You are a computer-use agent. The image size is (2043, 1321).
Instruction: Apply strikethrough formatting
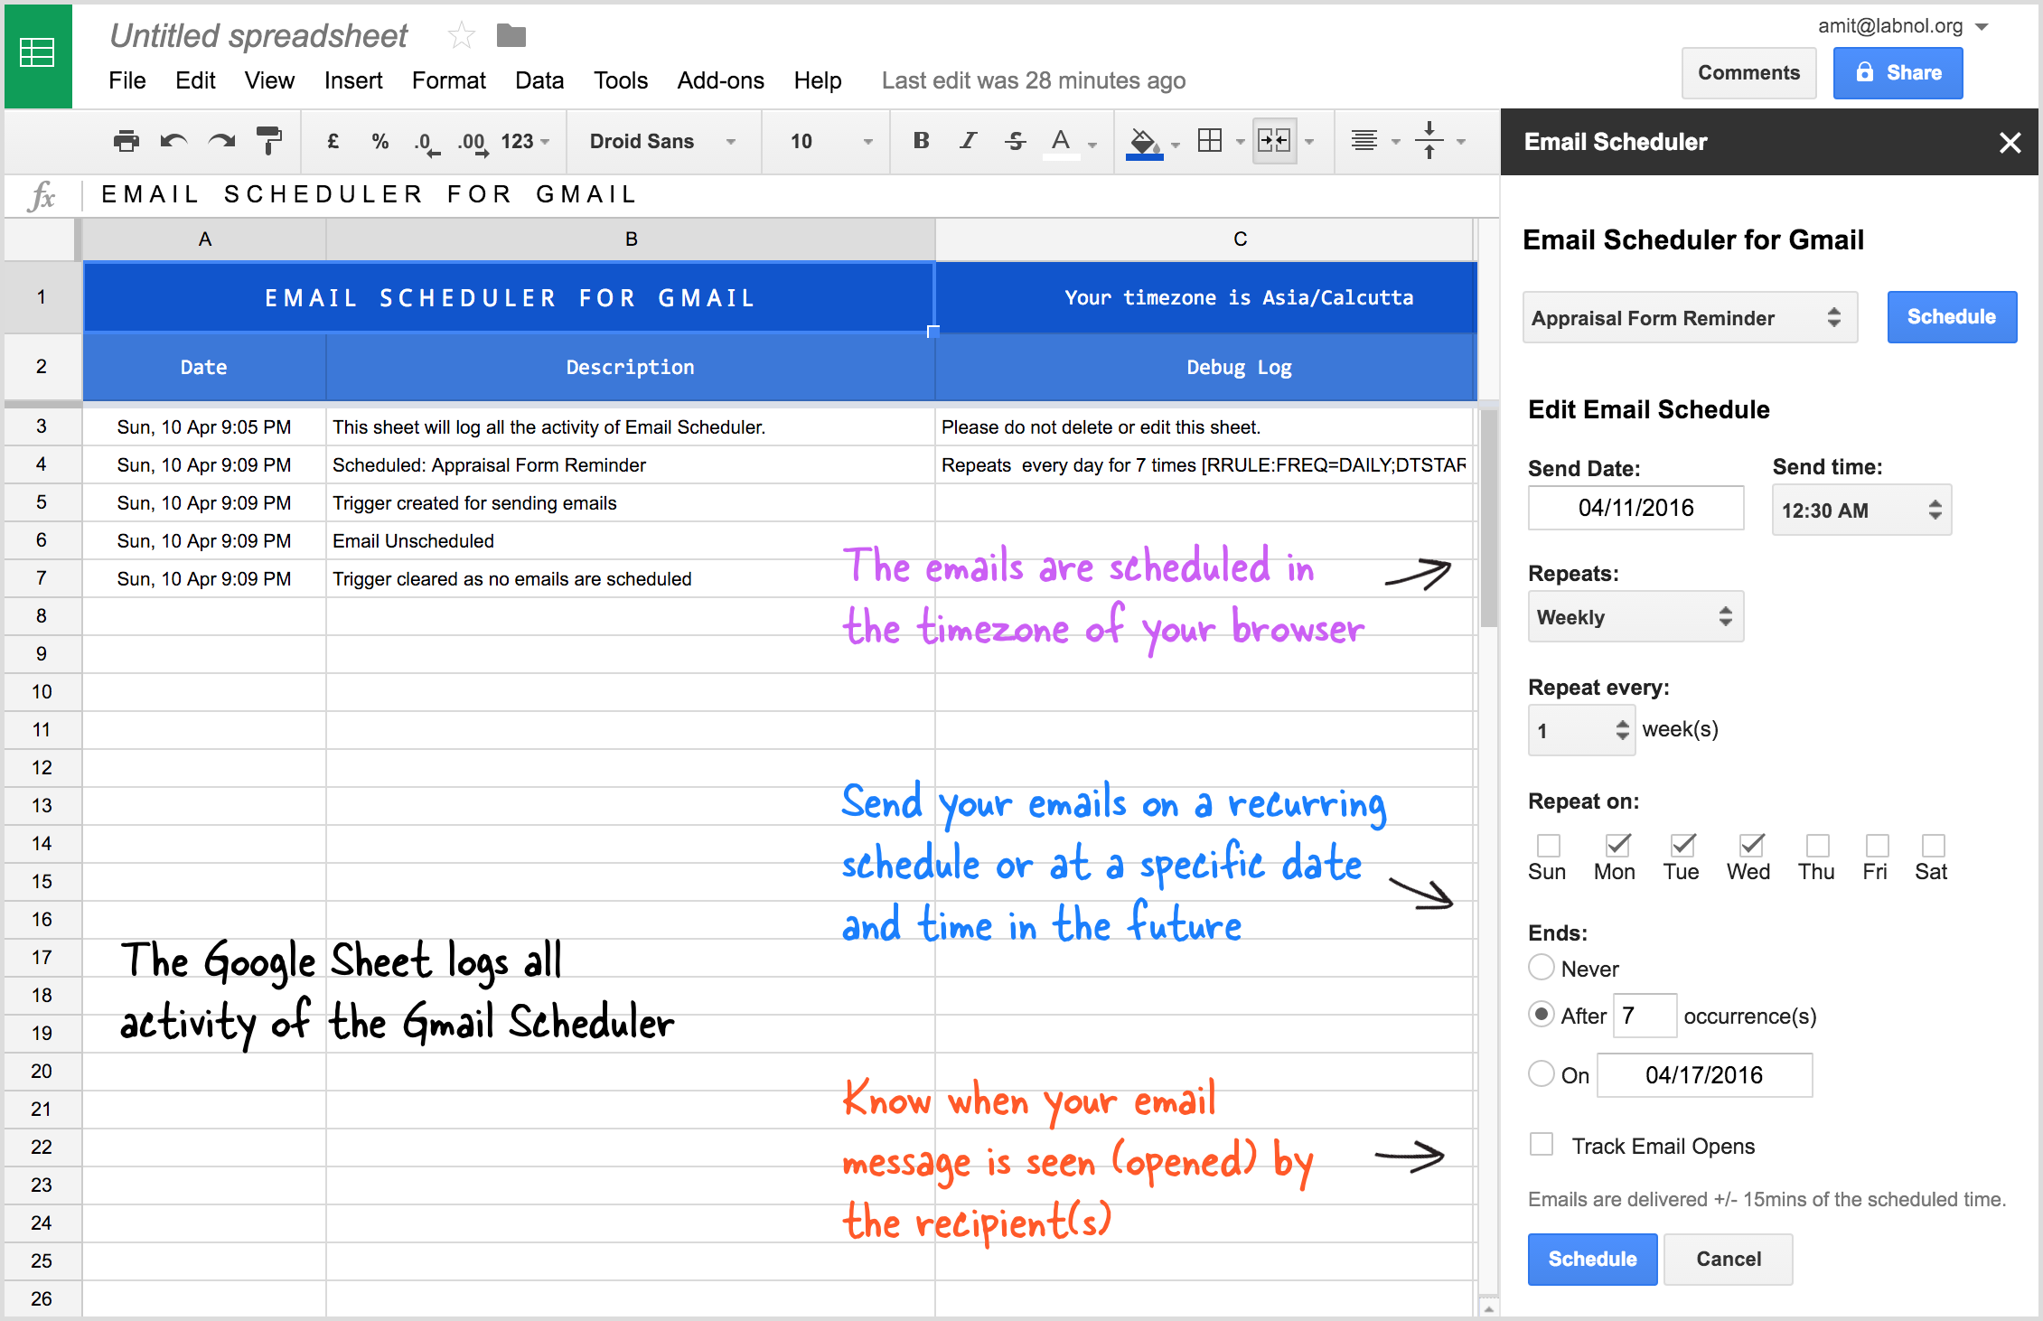[1016, 141]
